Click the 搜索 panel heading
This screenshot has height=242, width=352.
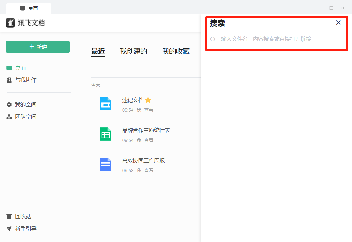click(217, 23)
